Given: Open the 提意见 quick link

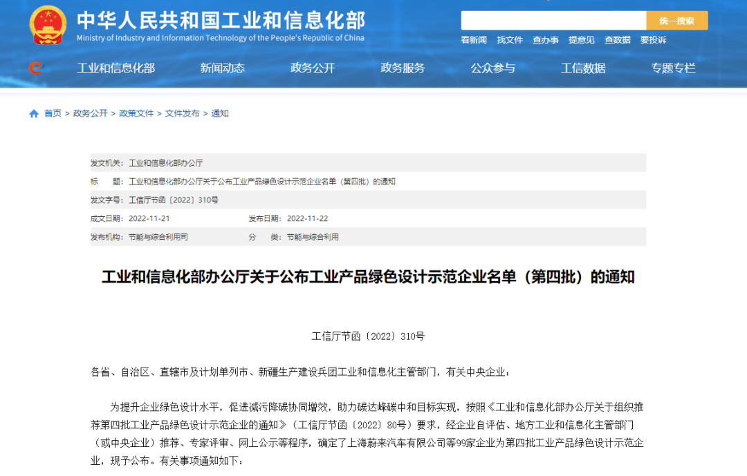Looking at the screenshot, I should tap(582, 40).
